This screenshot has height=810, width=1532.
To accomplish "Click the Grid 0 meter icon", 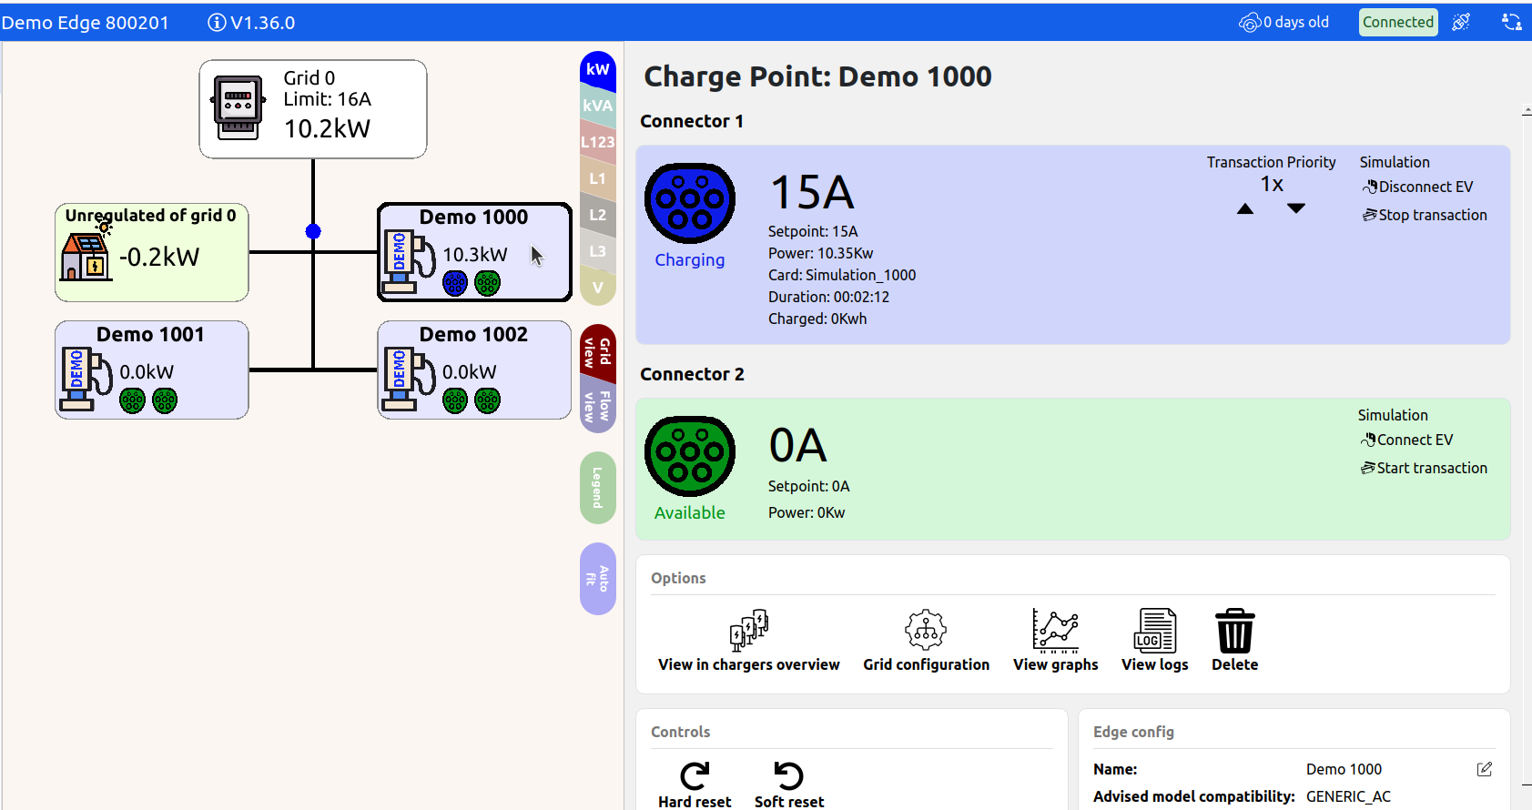I will [238, 106].
